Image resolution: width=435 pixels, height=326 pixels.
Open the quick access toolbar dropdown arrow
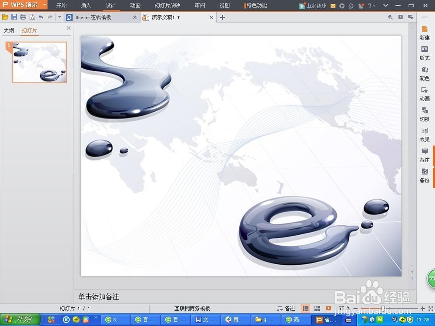(x=59, y=17)
